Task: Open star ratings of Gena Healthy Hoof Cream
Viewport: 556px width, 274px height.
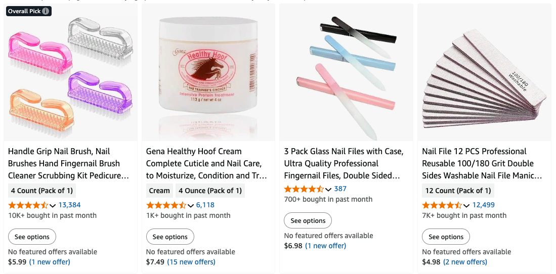Action: (166, 205)
